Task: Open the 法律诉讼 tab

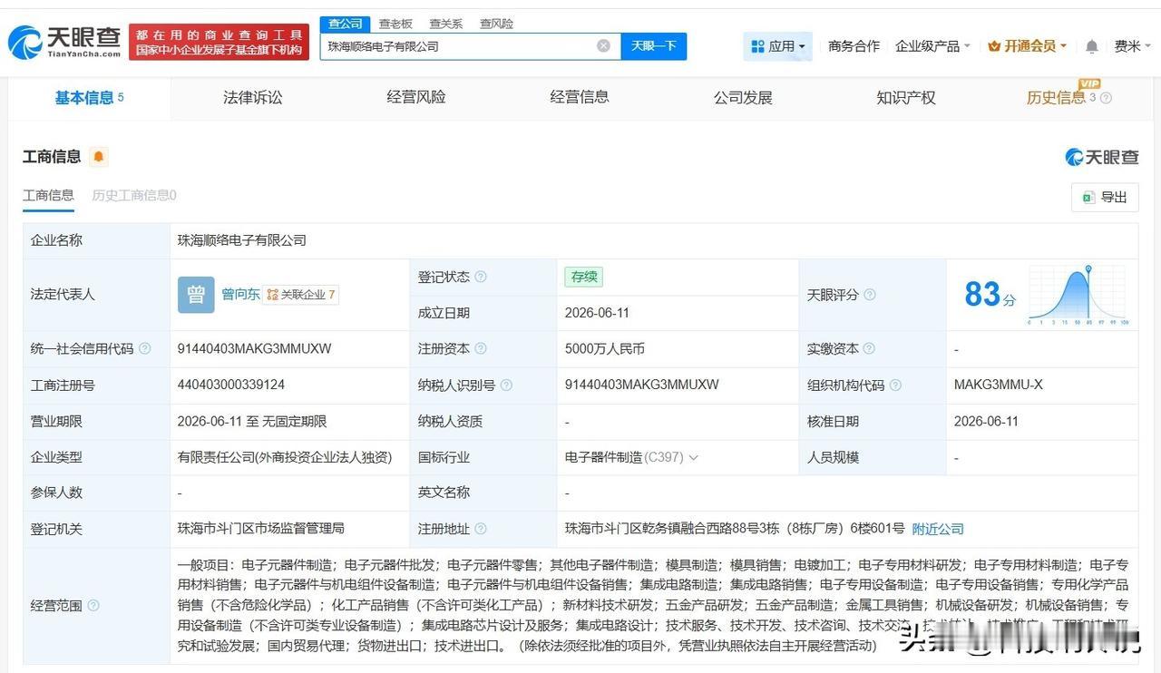Action: pyautogui.click(x=253, y=98)
